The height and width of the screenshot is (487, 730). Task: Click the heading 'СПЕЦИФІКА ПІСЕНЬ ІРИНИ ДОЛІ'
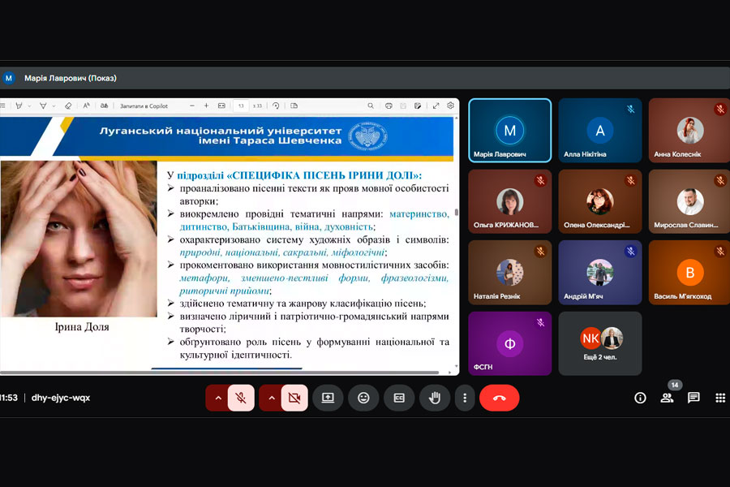[x=322, y=175]
